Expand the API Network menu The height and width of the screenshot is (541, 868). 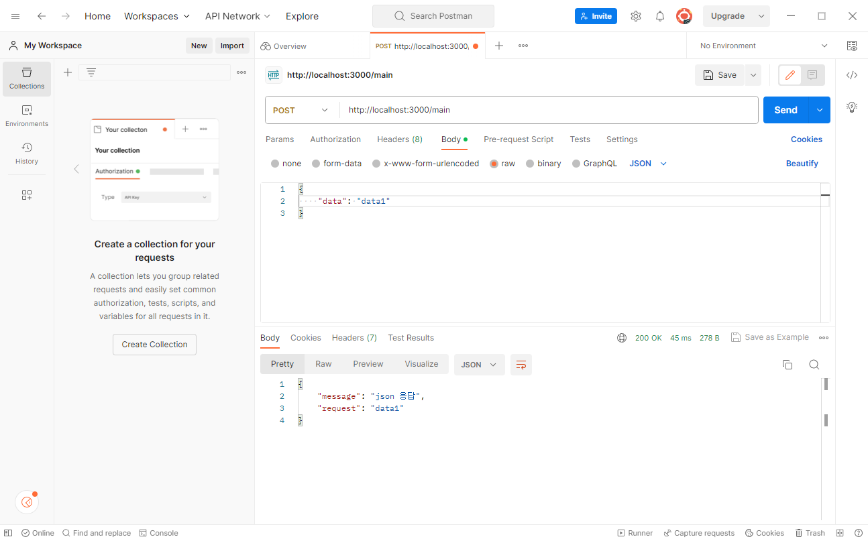click(x=237, y=16)
